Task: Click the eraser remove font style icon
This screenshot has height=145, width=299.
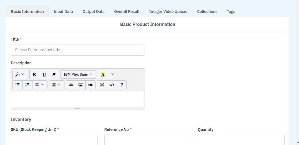Action: [x=54, y=74]
